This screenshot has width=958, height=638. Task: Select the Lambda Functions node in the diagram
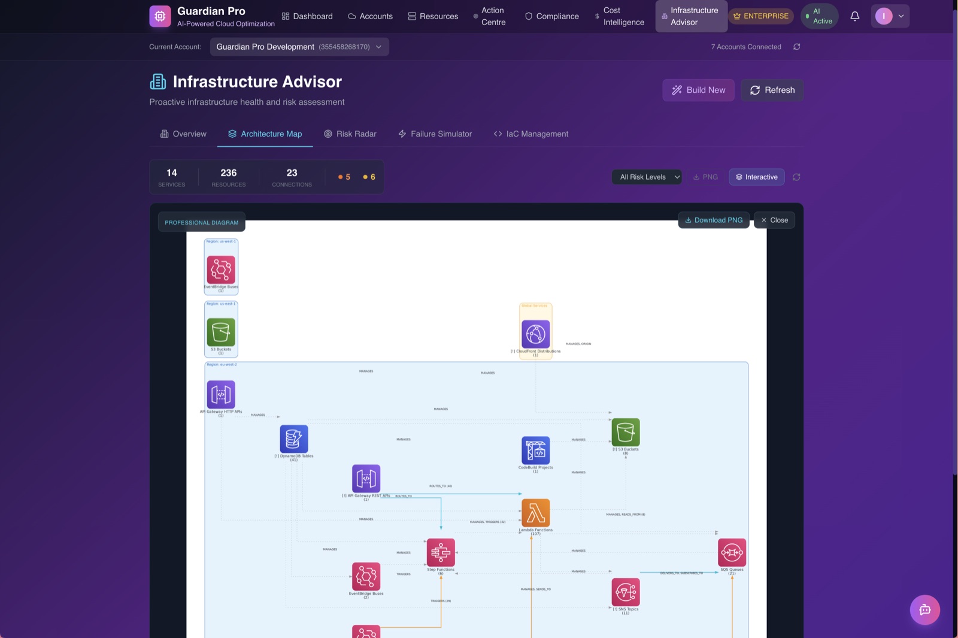click(536, 513)
